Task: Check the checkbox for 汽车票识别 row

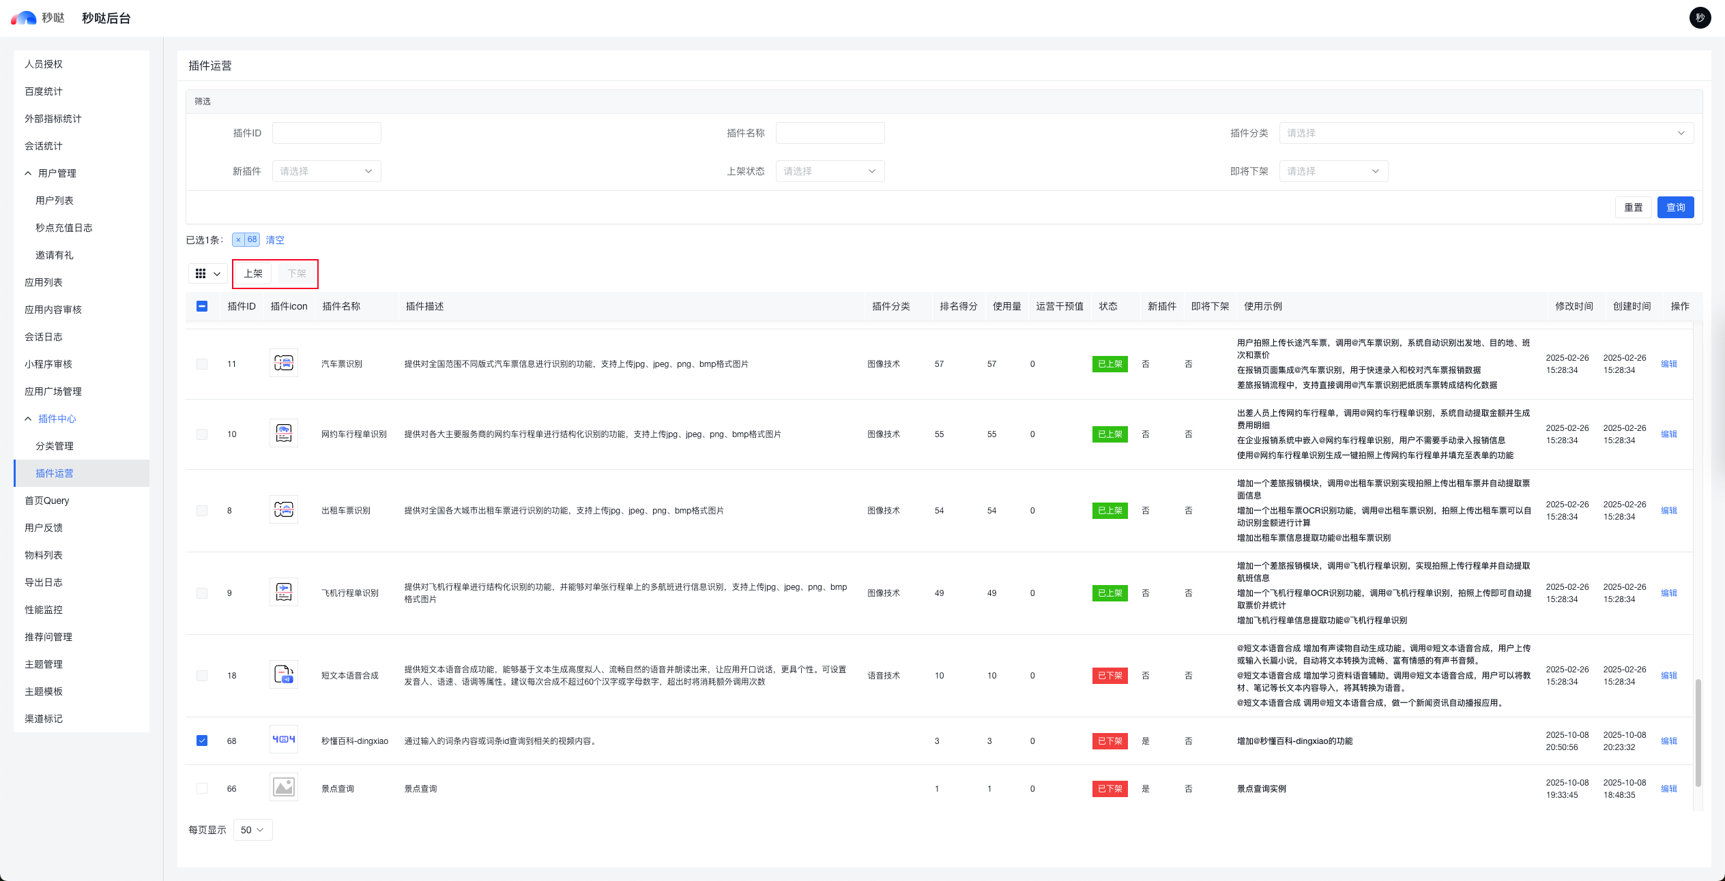Action: click(x=202, y=364)
